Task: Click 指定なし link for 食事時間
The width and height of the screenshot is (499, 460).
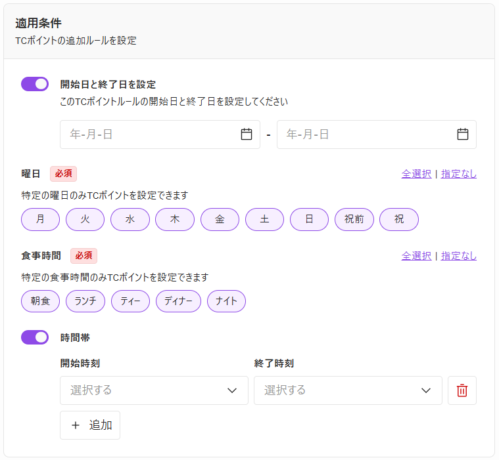Action: pyautogui.click(x=459, y=256)
